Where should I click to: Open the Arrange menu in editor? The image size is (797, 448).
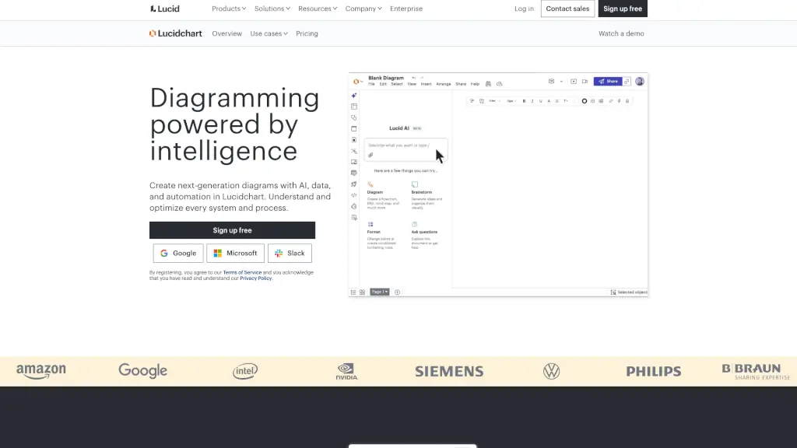[443, 84]
